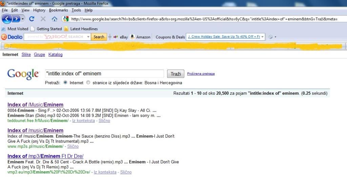Click the Stop loading X icon
The width and height of the screenshot is (347, 177).
click(x=43, y=19)
